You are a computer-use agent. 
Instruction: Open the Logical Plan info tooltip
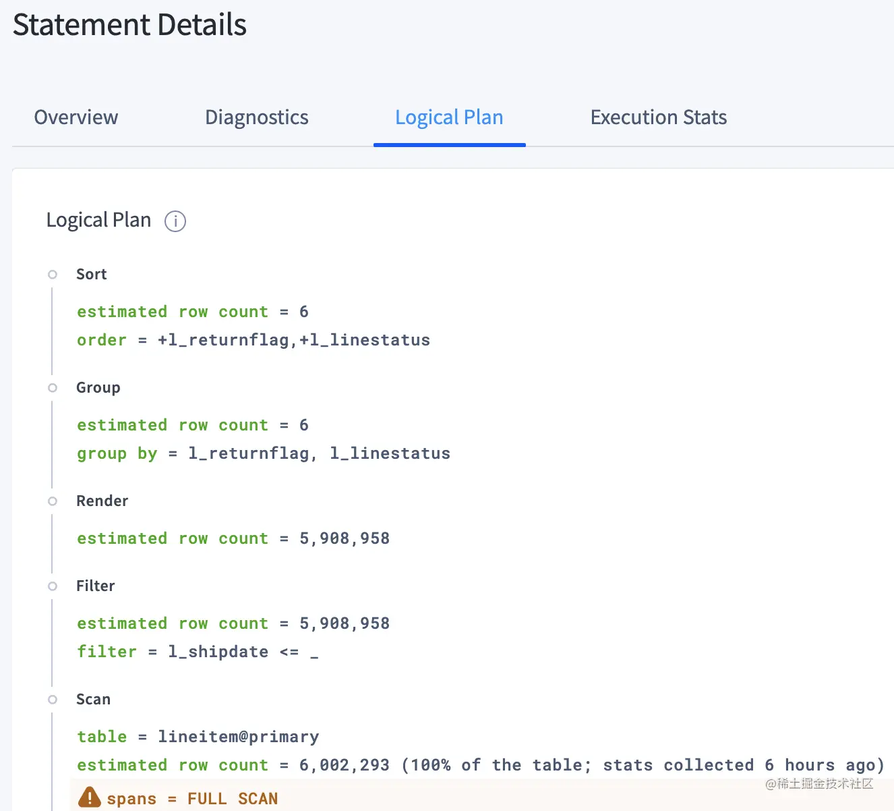[175, 221]
